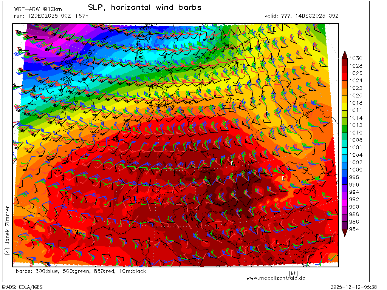
Task: Click the 1016 legend value
Action: (356, 110)
